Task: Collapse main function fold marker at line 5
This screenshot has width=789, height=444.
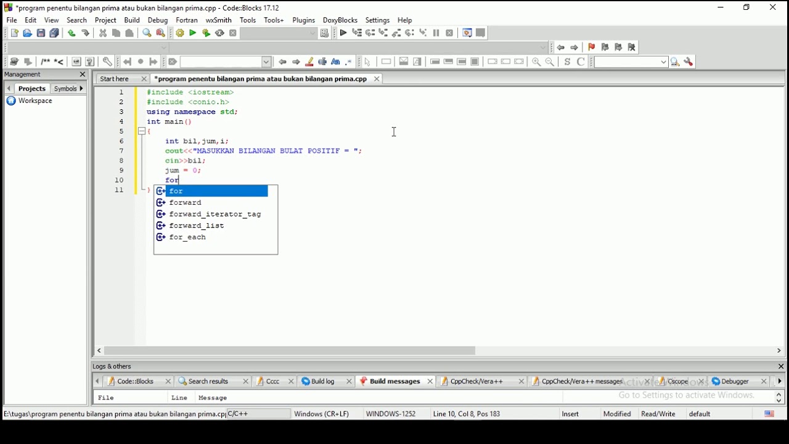Action: click(142, 131)
